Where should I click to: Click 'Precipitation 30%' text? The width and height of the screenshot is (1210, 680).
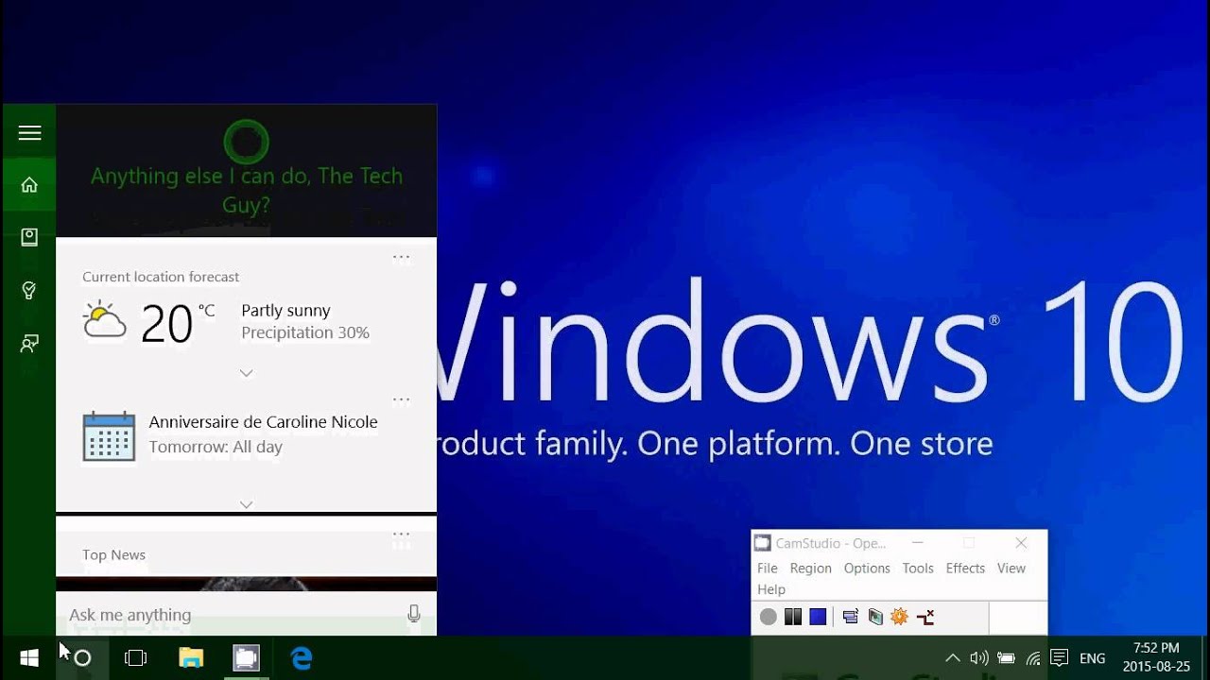point(305,332)
